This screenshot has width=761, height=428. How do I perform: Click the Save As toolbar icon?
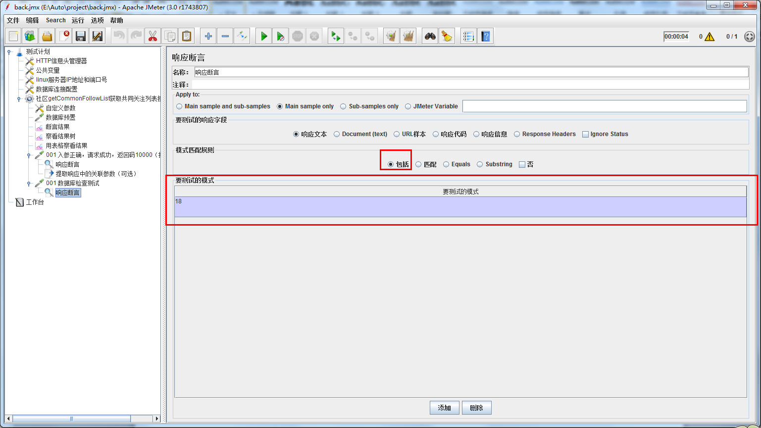pyautogui.click(x=98, y=36)
